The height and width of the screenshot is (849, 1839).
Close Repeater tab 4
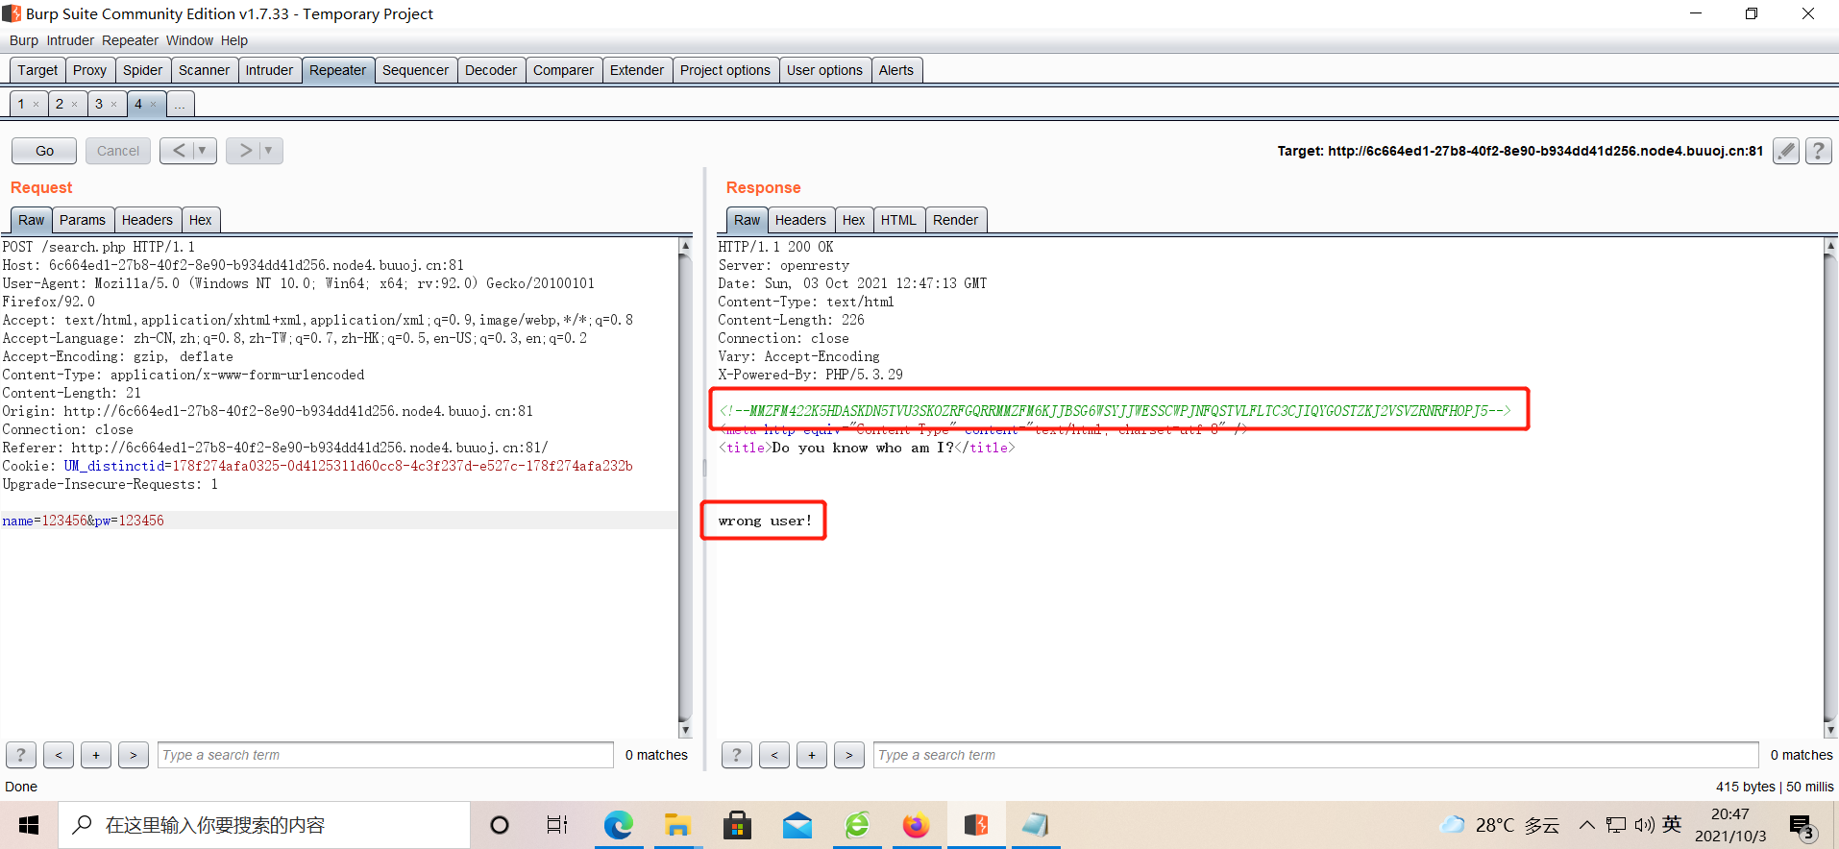click(x=153, y=105)
